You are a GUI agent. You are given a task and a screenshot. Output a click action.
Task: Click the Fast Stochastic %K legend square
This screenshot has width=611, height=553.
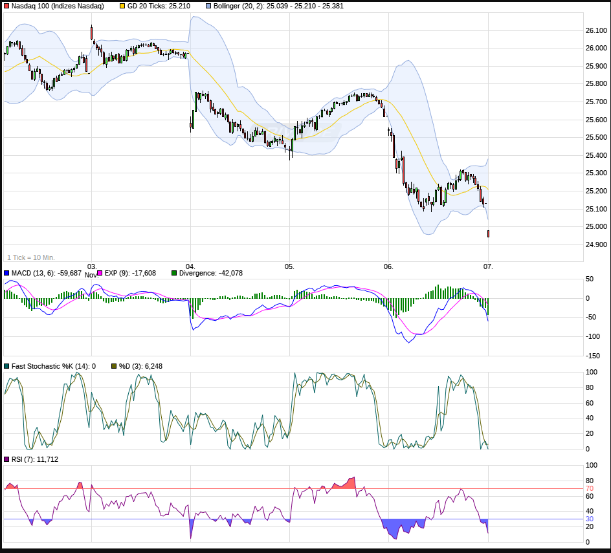pos(7,366)
